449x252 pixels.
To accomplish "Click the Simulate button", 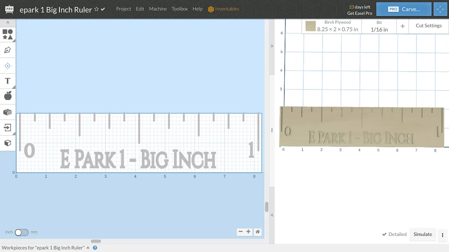I will (x=422, y=234).
